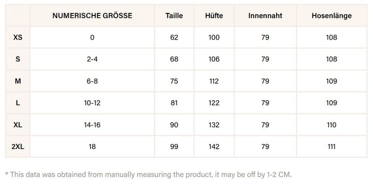Select numeric size cell 14-16

[92, 125]
